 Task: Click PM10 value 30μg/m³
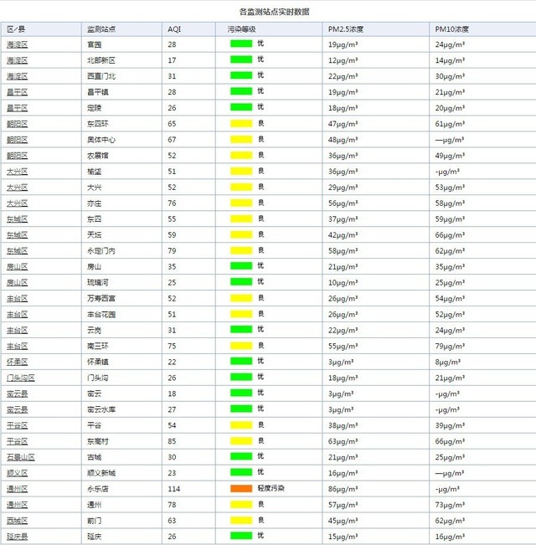450,76
